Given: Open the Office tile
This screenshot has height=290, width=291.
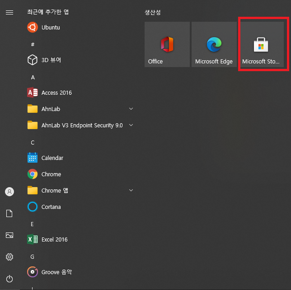Looking at the screenshot, I should pyautogui.click(x=167, y=44).
